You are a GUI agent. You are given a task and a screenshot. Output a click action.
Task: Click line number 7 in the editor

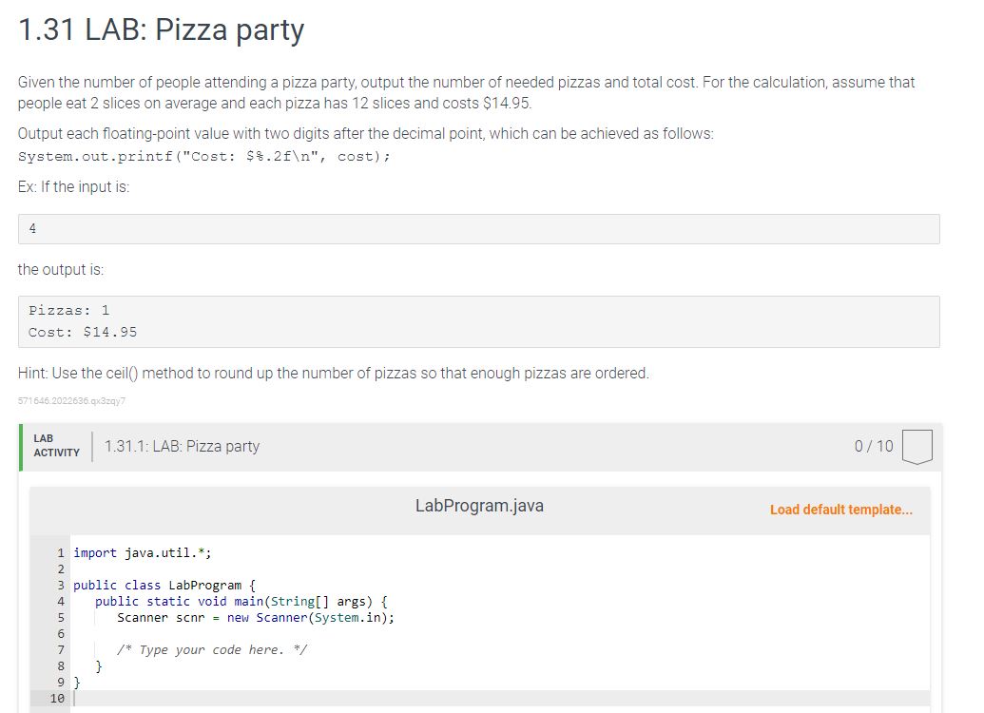coord(60,649)
